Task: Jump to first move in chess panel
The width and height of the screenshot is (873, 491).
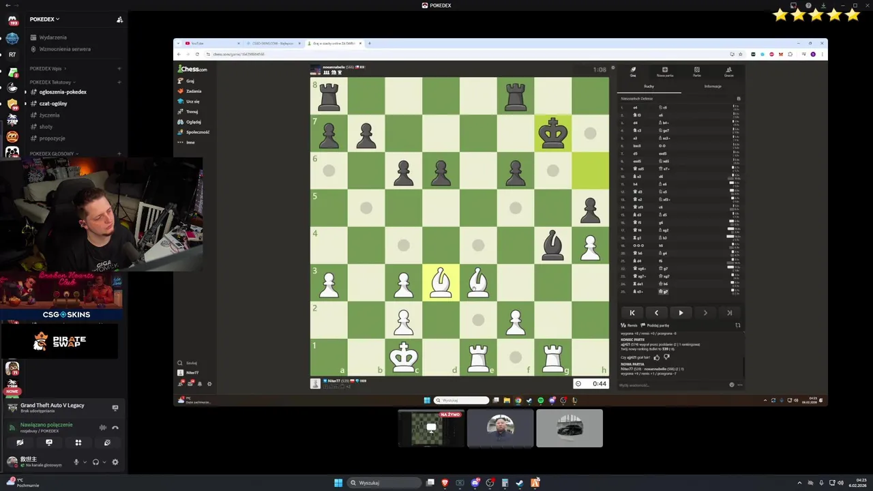Action: (x=632, y=312)
